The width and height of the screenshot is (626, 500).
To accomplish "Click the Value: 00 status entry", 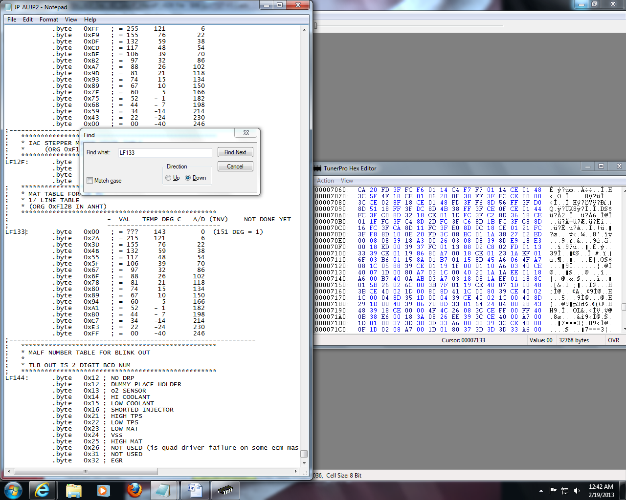I will tap(541, 340).
